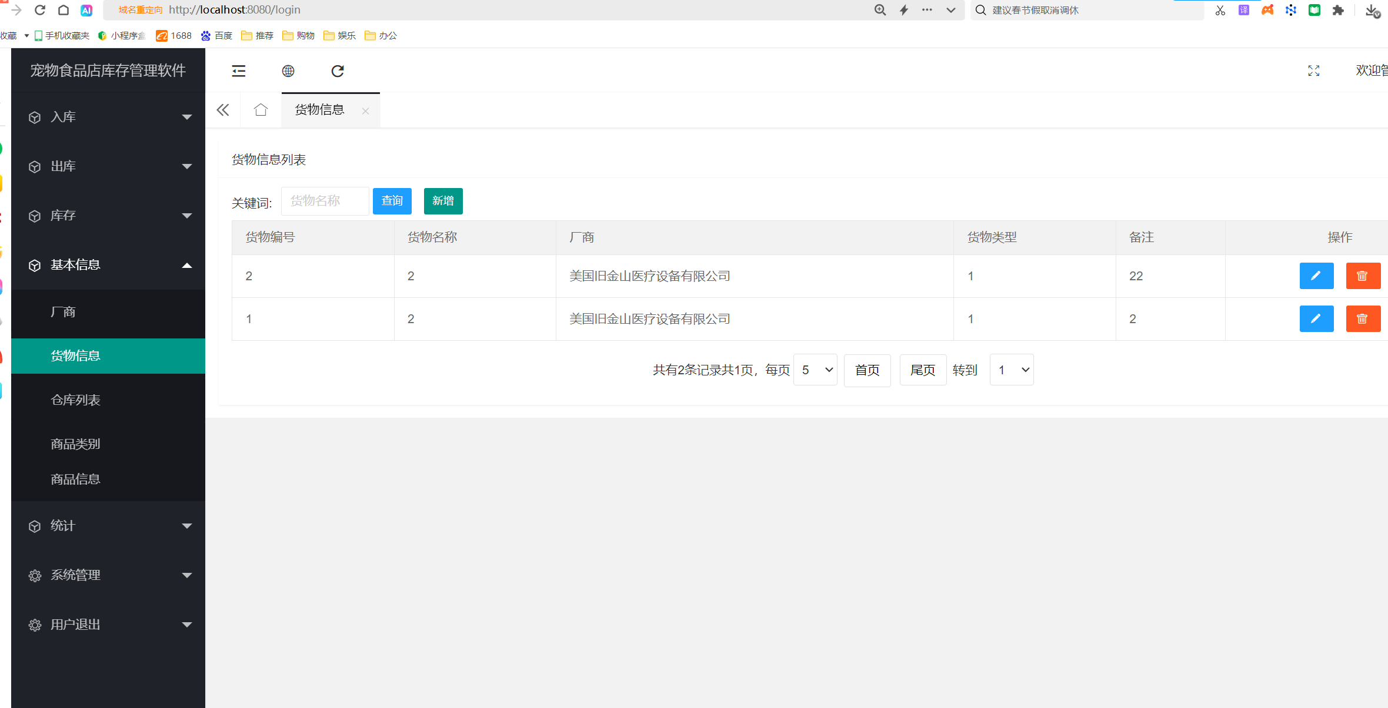Close the 货物信息 tab
Image resolution: width=1388 pixels, height=708 pixels.
[x=366, y=111]
